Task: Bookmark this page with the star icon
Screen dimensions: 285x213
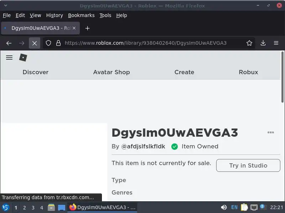Action: click(249, 43)
